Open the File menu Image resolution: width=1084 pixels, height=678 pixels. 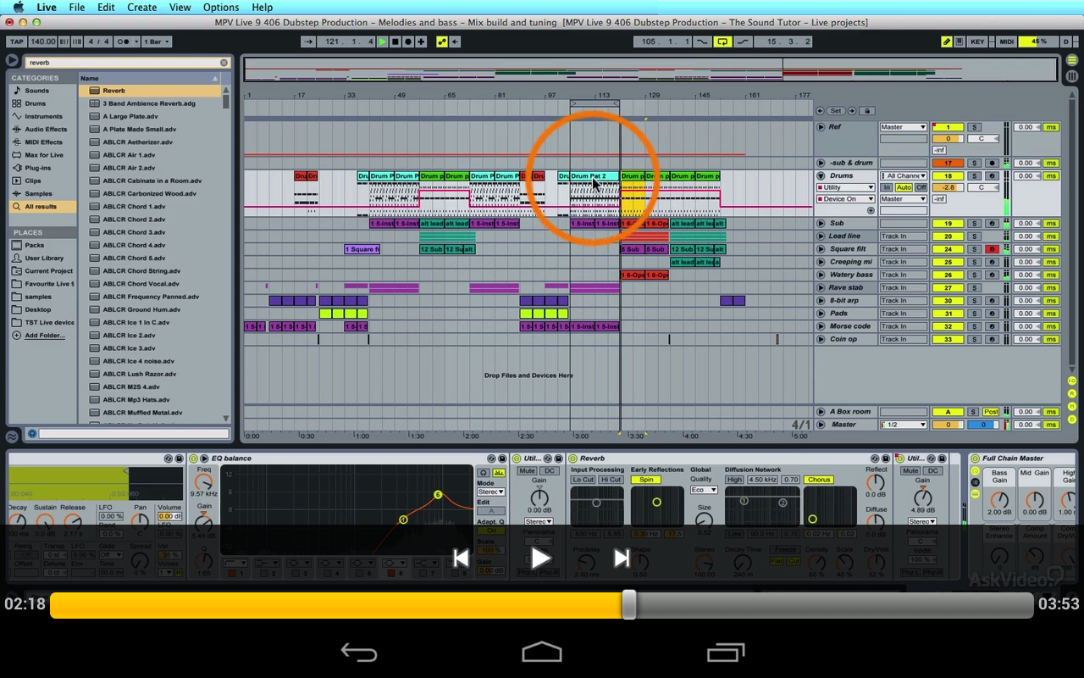point(77,7)
